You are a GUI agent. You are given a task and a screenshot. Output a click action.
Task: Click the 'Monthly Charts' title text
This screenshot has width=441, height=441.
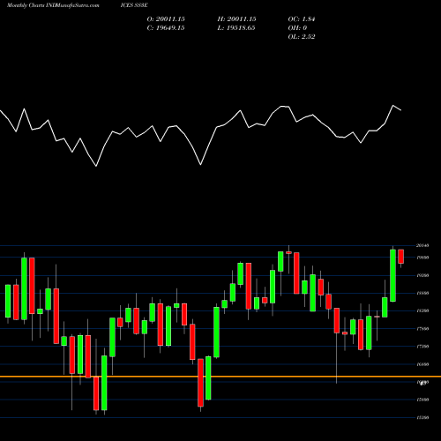(26, 5)
